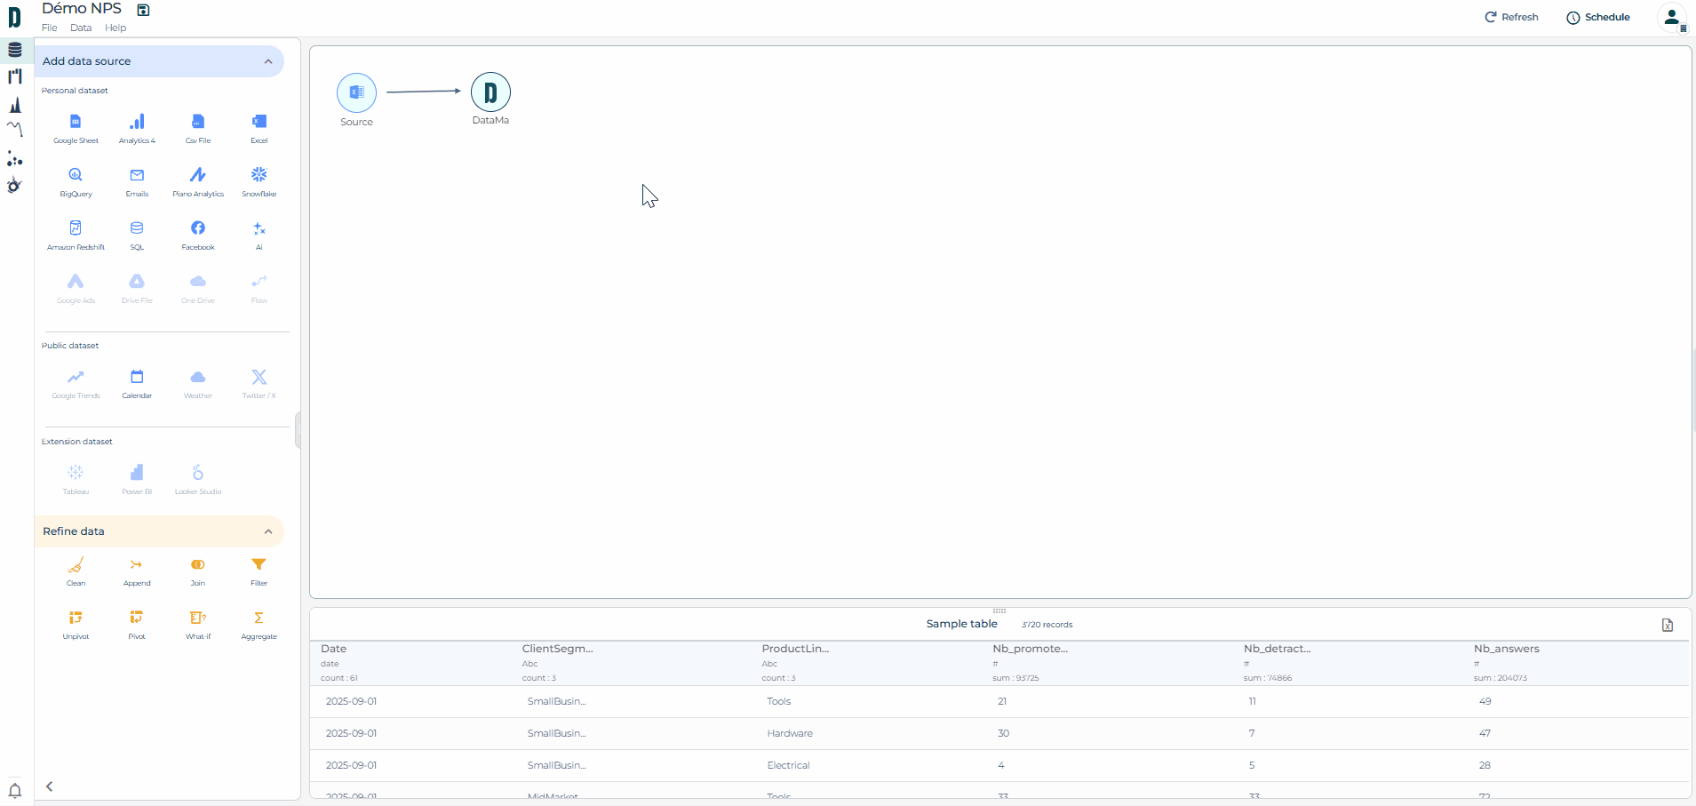Click the Refresh button
The width and height of the screenshot is (1696, 806).
[x=1511, y=17]
